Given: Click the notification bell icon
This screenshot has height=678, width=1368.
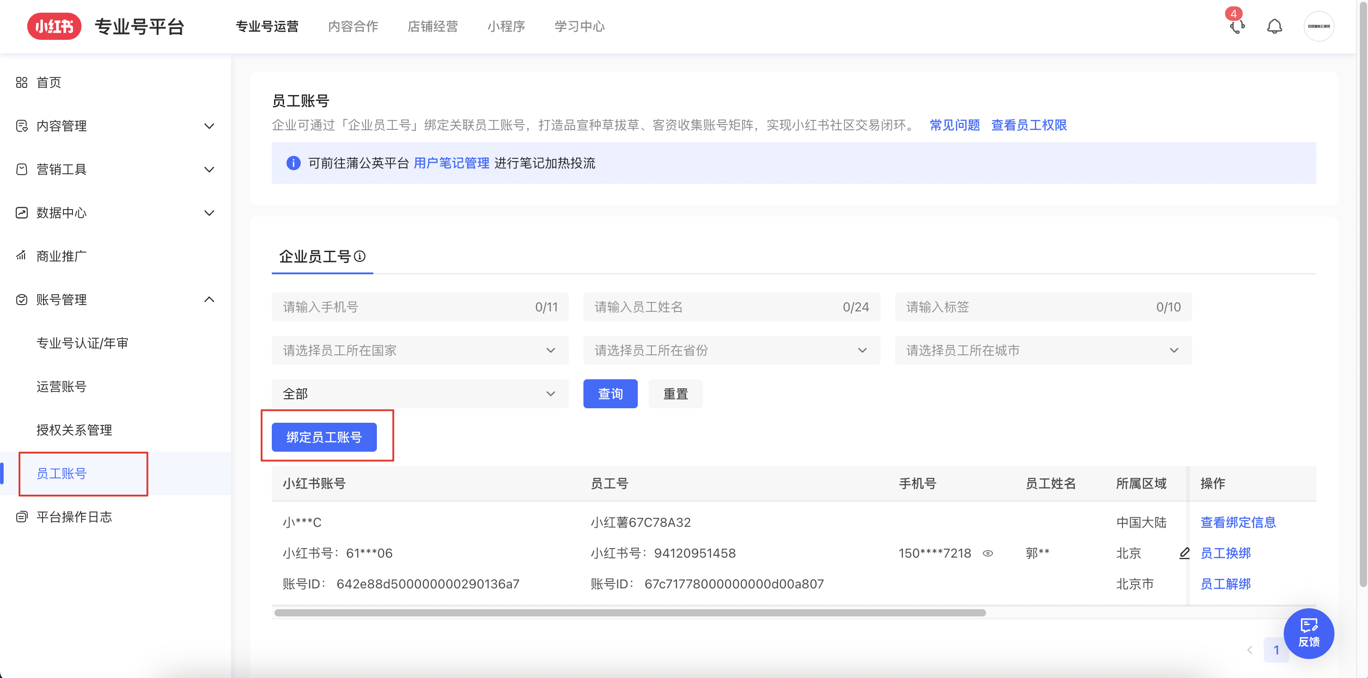Looking at the screenshot, I should click(1275, 26).
